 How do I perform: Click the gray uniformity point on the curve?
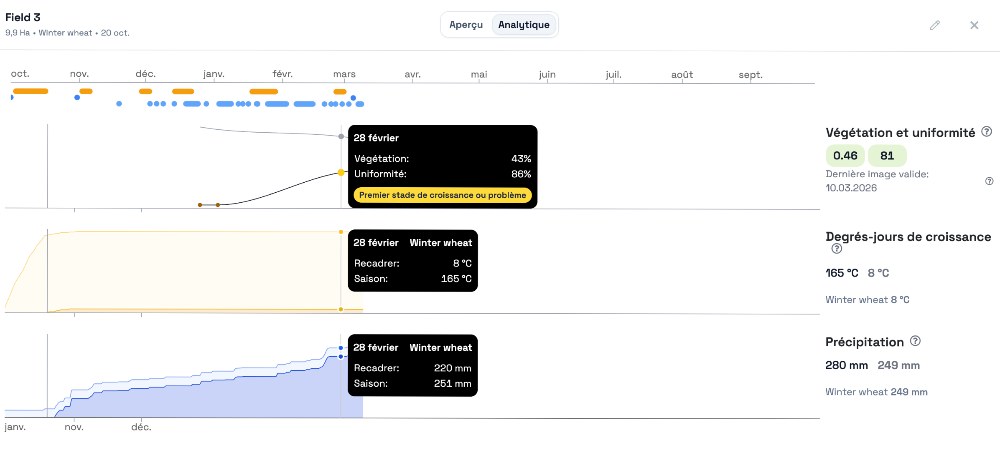341,136
